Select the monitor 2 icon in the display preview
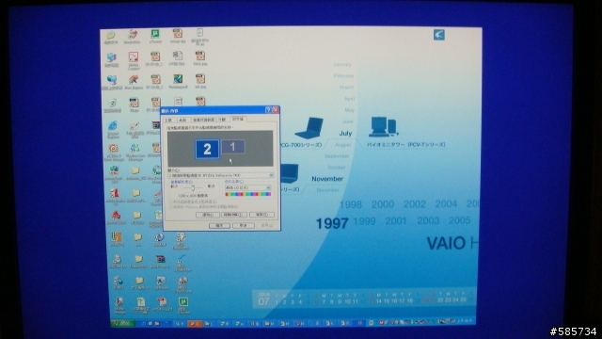 point(207,149)
